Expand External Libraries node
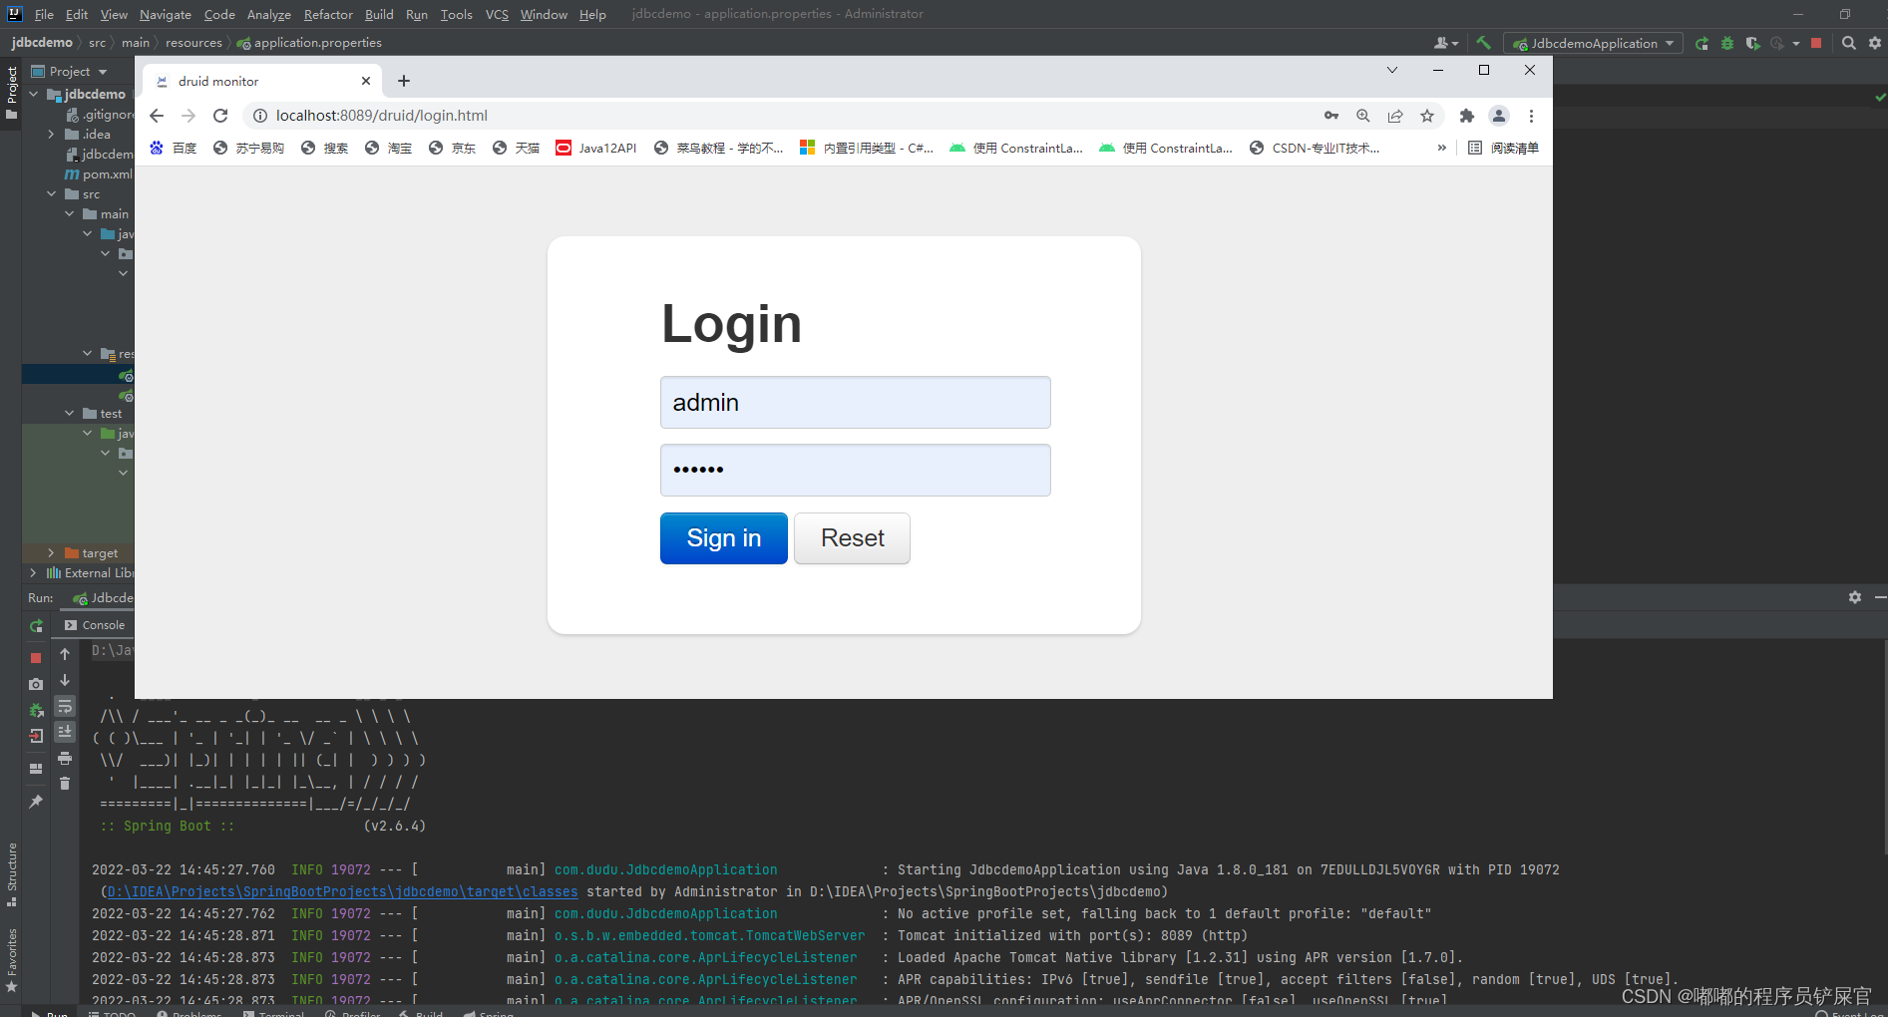The width and height of the screenshot is (1888, 1017). [x=33, y=572]
